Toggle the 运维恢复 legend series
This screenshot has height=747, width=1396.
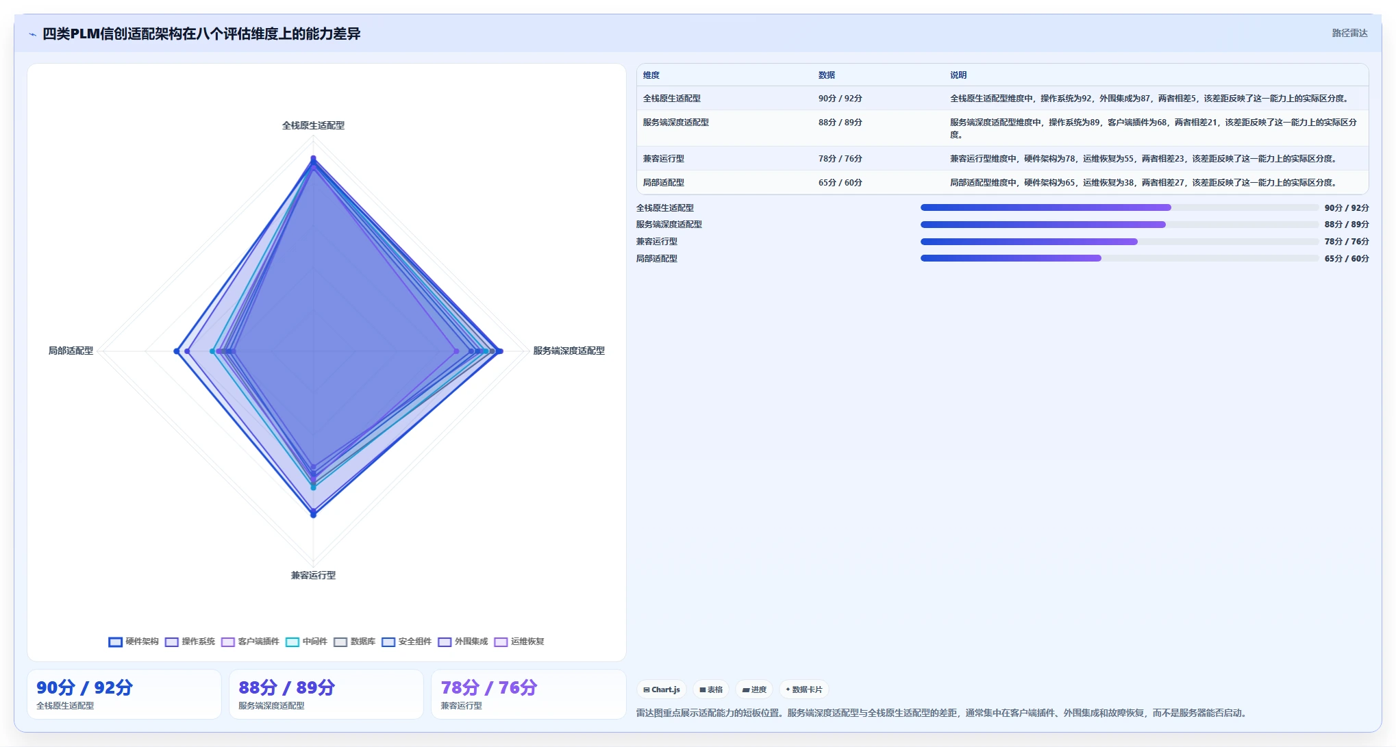tap(519, 642)
